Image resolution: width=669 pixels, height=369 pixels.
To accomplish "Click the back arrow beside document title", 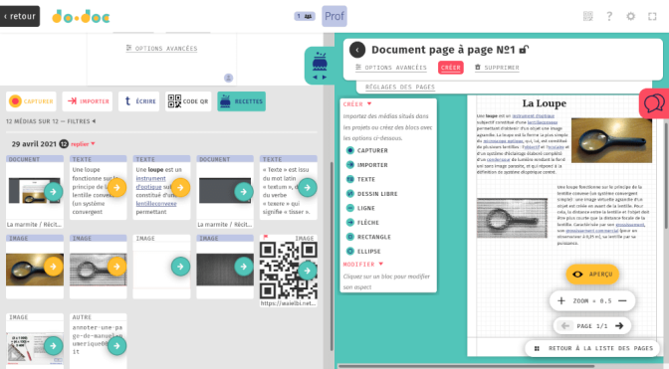I will tap(357, 50).
